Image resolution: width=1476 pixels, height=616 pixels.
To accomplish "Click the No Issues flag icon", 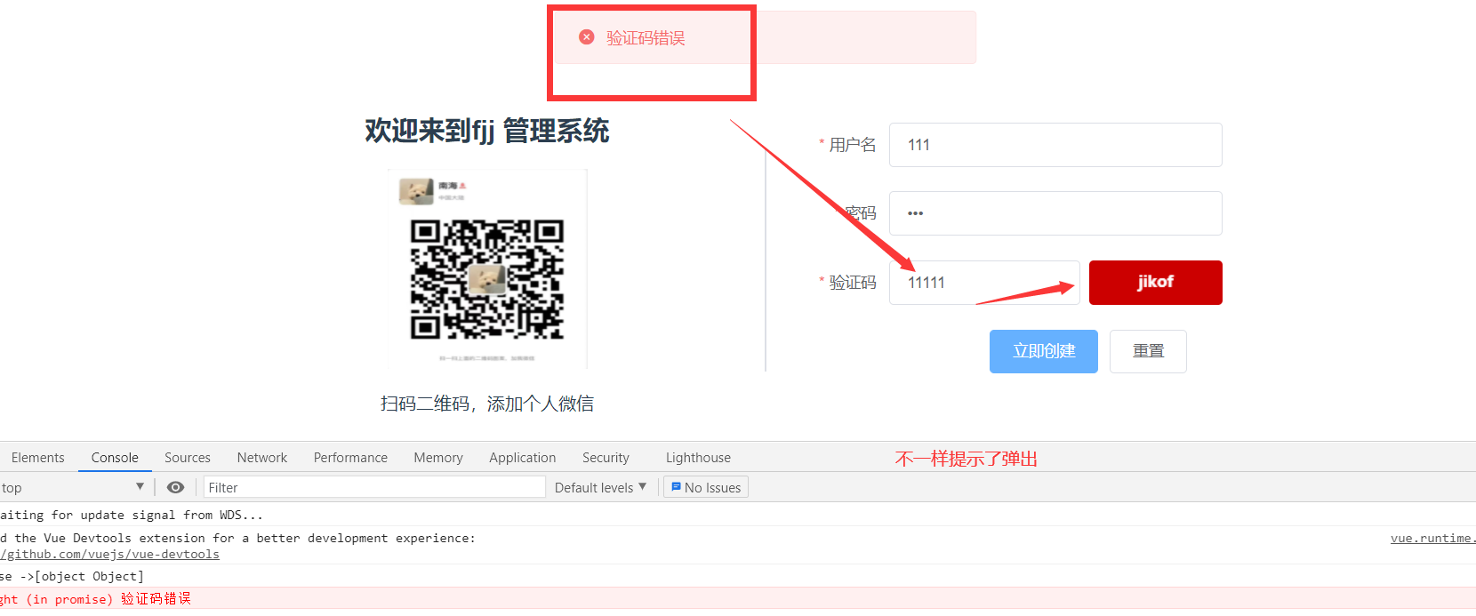I will pos(676,487).
